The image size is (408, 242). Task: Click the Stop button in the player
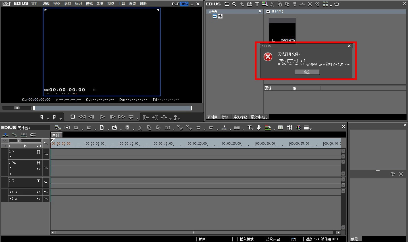(73, 117)
